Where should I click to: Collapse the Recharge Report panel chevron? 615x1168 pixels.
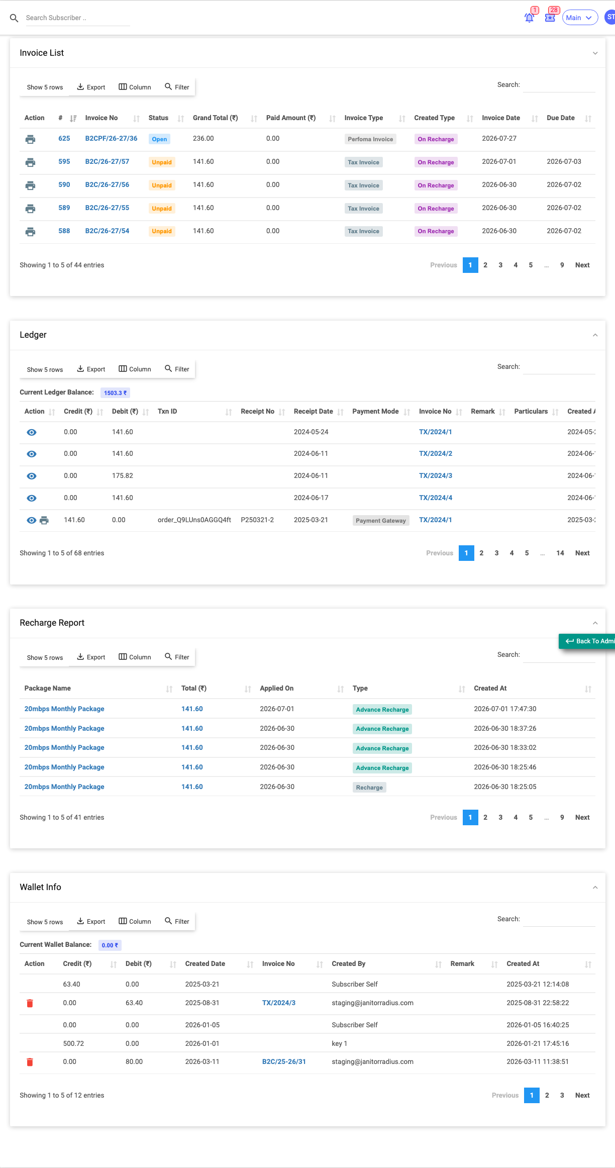pyautogui.click(x=595, y=623)
